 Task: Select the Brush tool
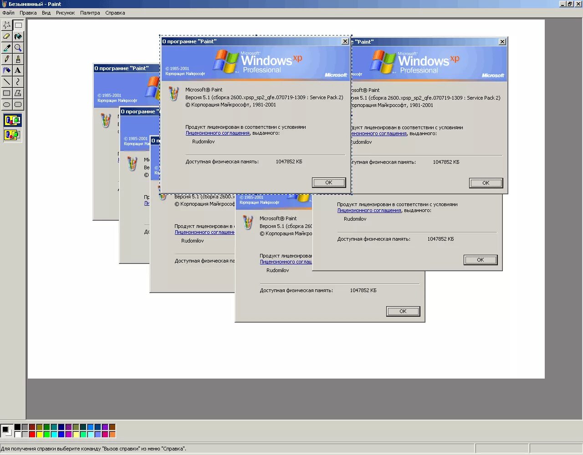point(18,59)
